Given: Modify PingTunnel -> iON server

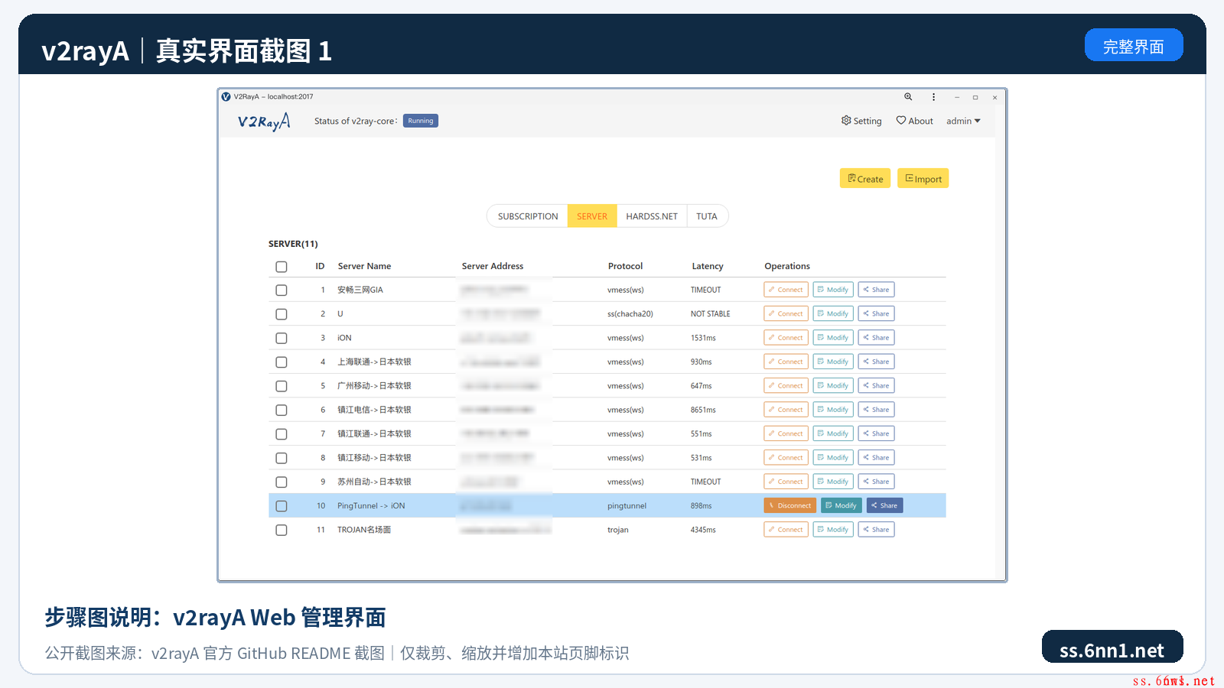Looking at the screenshot, I should pyautogui.click(x=841, y=505).
